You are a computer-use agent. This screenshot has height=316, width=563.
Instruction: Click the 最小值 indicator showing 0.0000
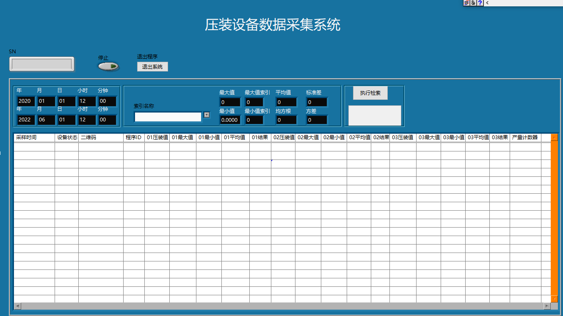click(x=230, y=120)
